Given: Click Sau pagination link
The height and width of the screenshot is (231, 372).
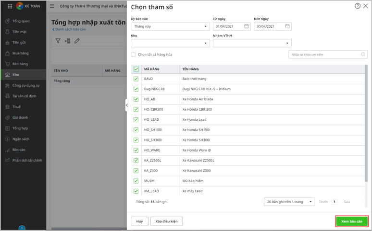Looking at the screenshot, I should pos(347,202).
